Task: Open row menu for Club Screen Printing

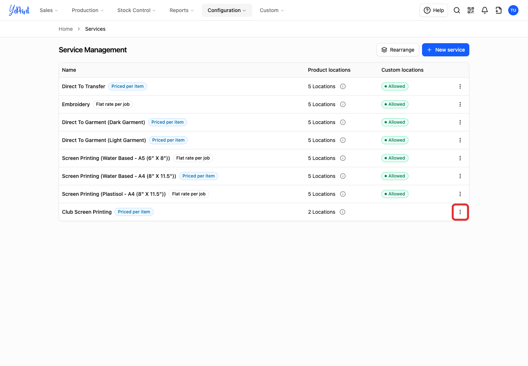Action: (460, 212)
